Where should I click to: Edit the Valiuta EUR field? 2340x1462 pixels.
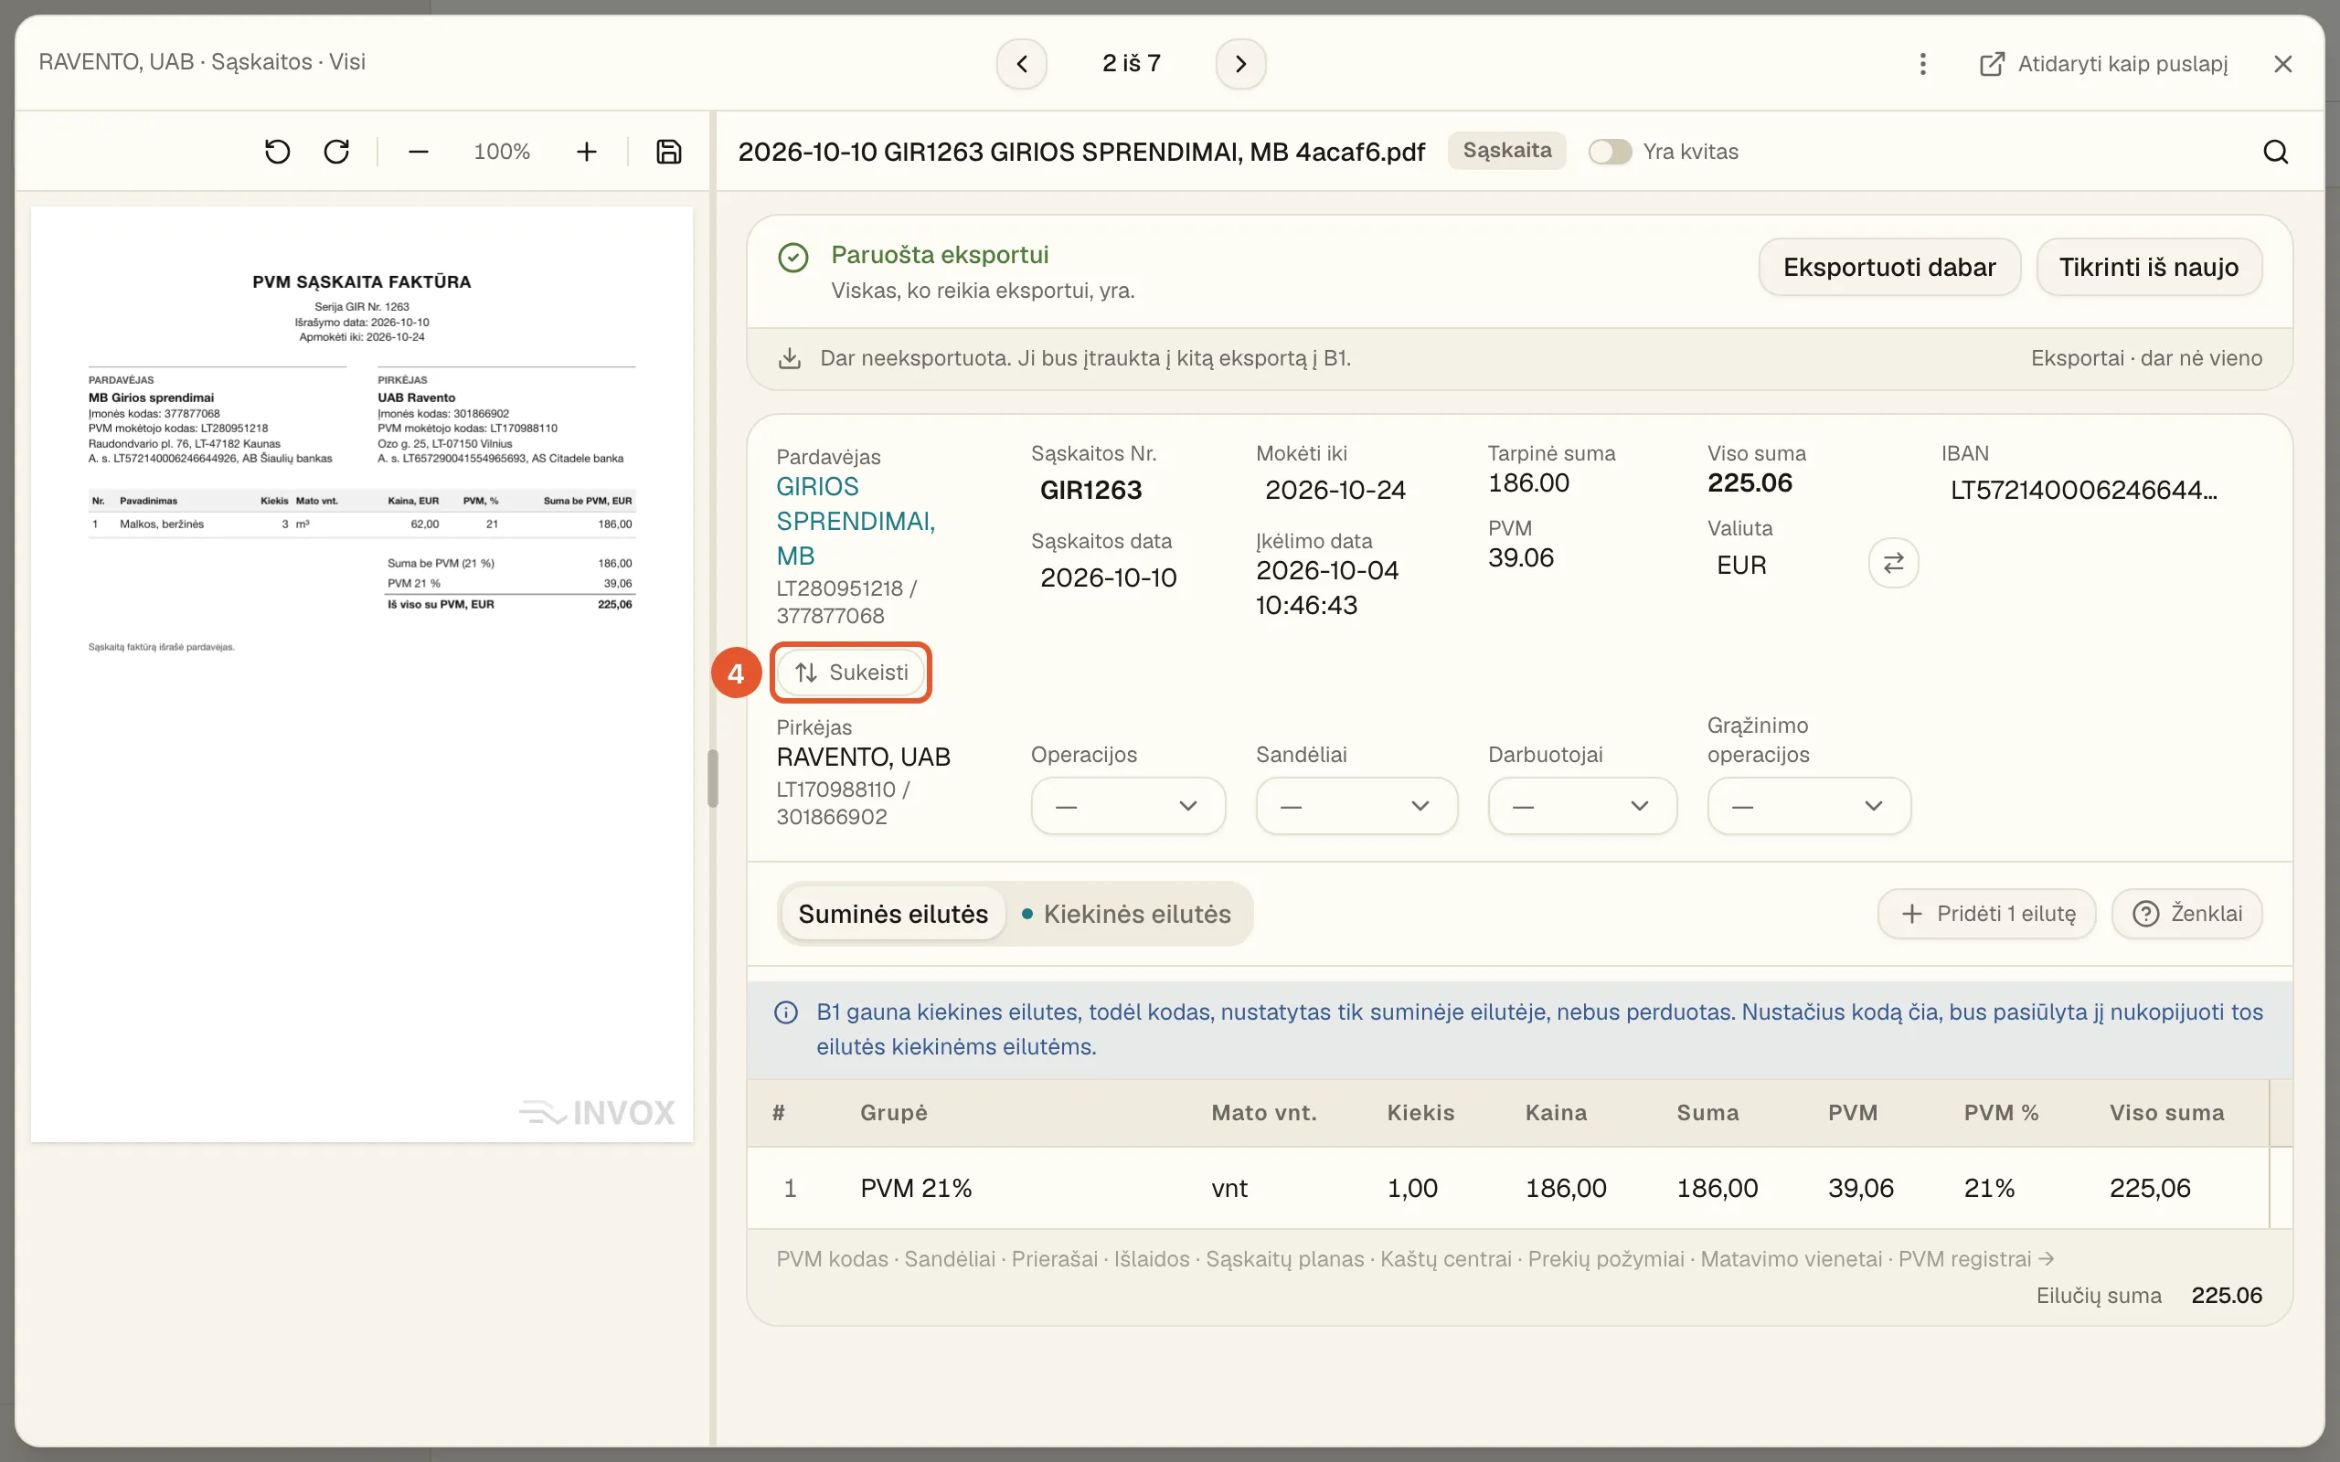click(1740, 565)
